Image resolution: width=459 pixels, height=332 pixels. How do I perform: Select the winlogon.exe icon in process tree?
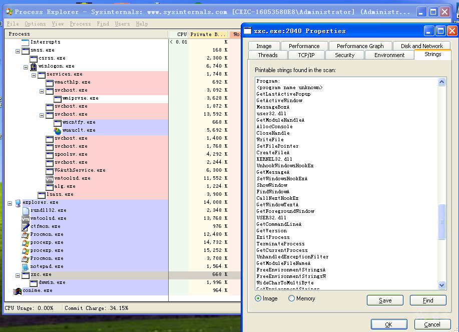click(34, 67)
